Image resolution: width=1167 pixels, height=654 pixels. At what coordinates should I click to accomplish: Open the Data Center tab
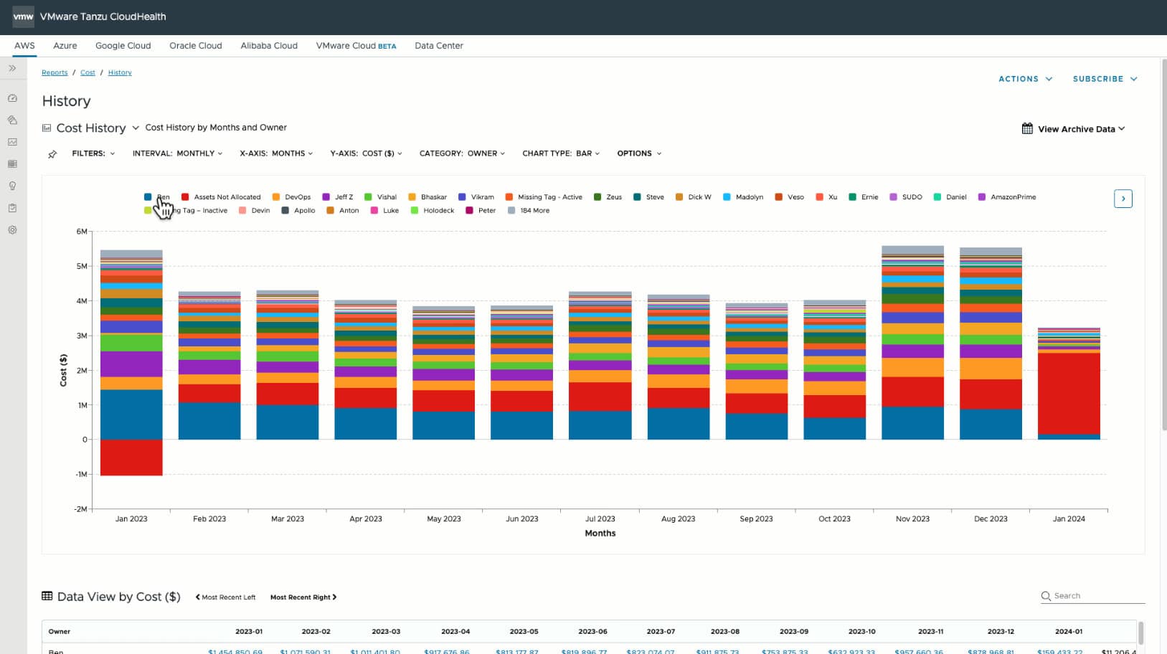(439, 45)
